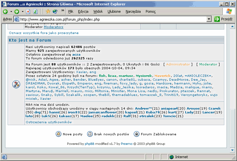Open moderator Mysiorek profile link
The image size is (237, 161).
[x=144, y=76]
